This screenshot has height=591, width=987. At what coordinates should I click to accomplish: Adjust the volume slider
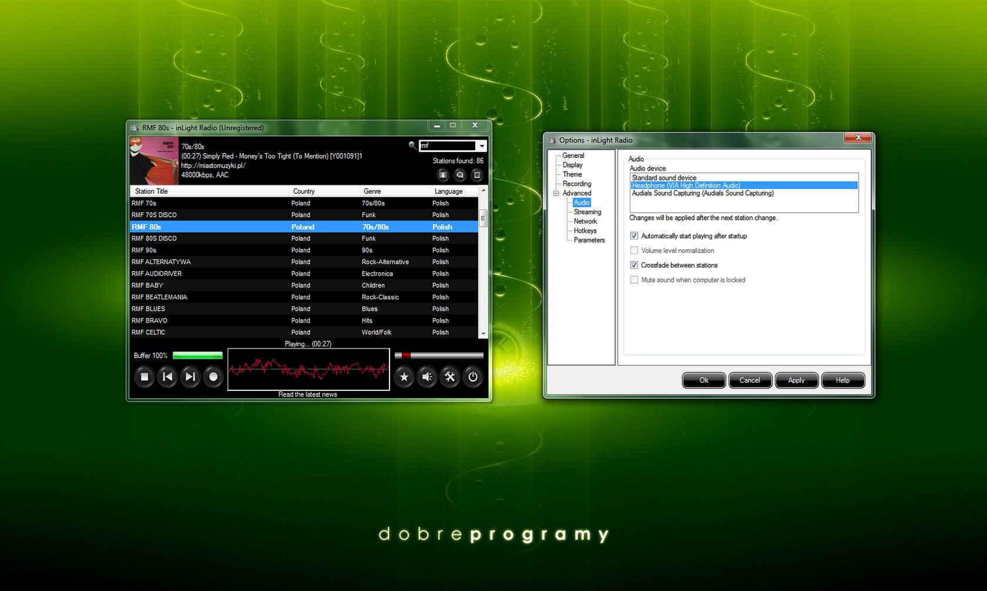439,355
